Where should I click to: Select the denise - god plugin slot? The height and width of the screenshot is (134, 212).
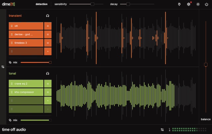click(26, 34)
